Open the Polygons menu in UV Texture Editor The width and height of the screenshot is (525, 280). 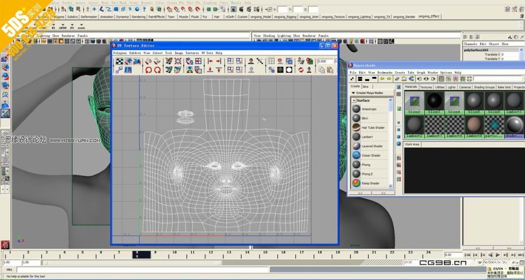[120, 53]
